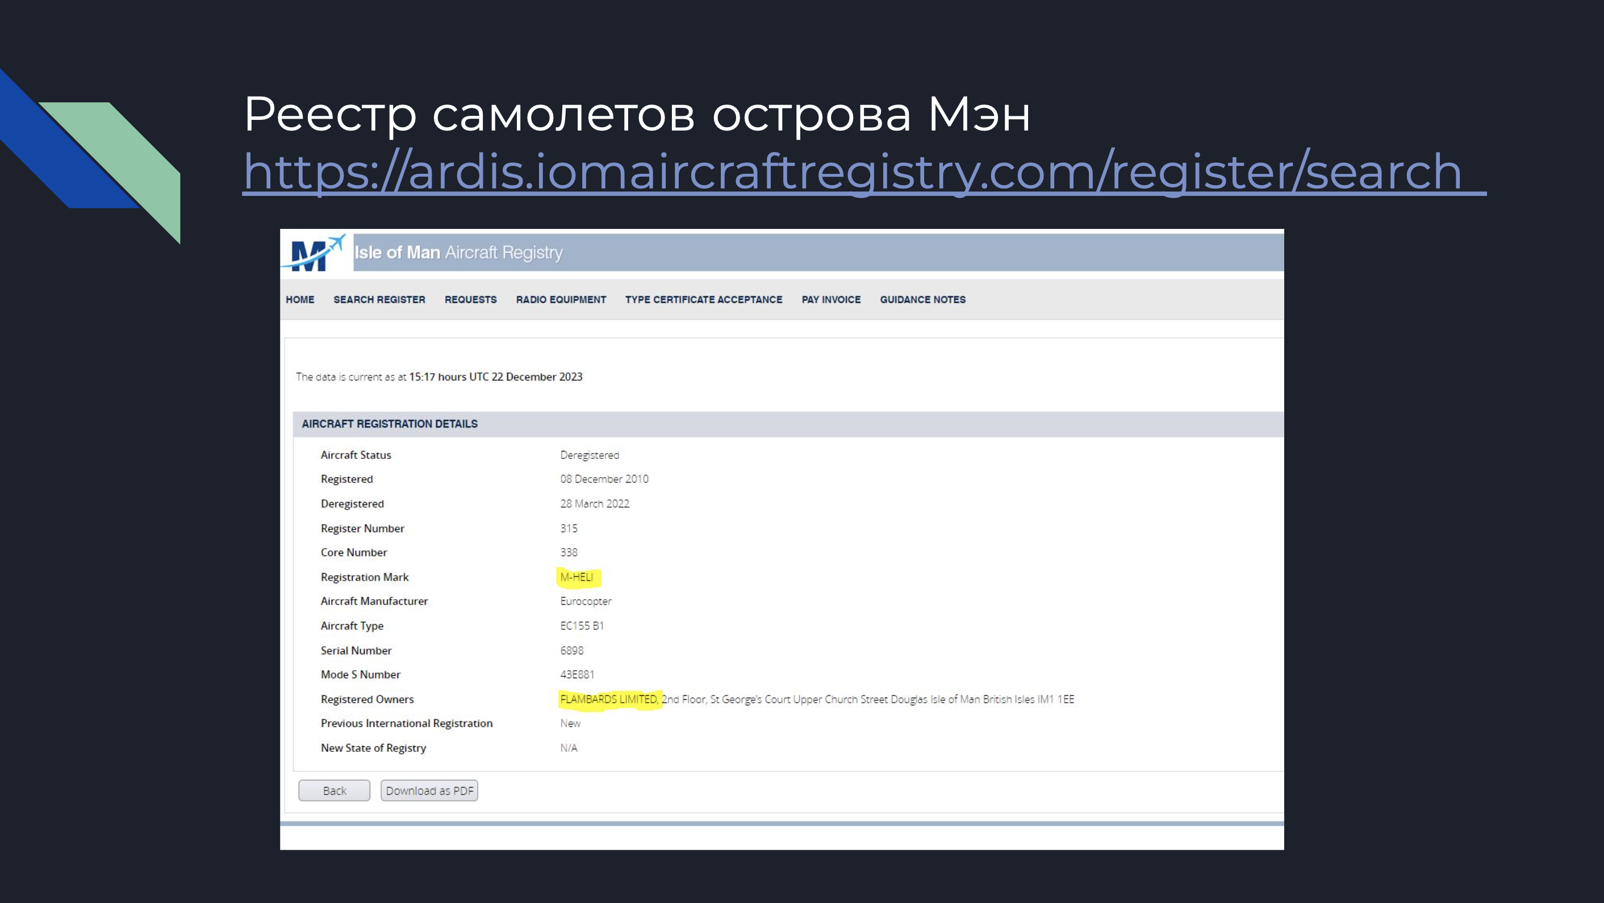Image resolution: width=1604 pixels, height=903 pixels.
Task: Select highlighted 'FLAMBARDS LIMITED' owner name
Action: coord(608,699)
